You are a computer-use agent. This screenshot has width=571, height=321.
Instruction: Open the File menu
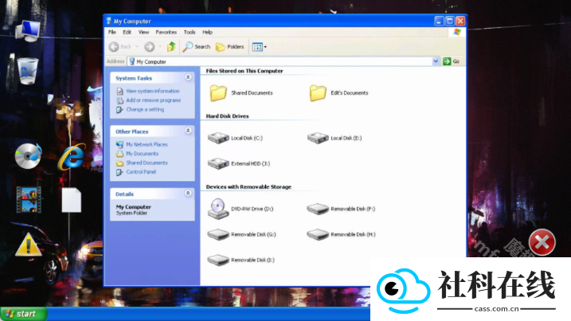pyautogui.click(x=112, y=32)
